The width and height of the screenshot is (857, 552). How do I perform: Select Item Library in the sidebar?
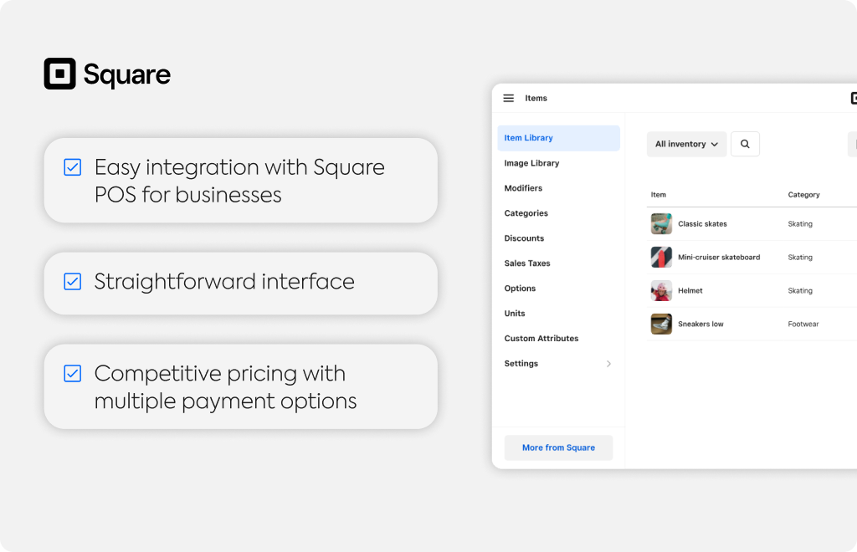tap(558, 138)
